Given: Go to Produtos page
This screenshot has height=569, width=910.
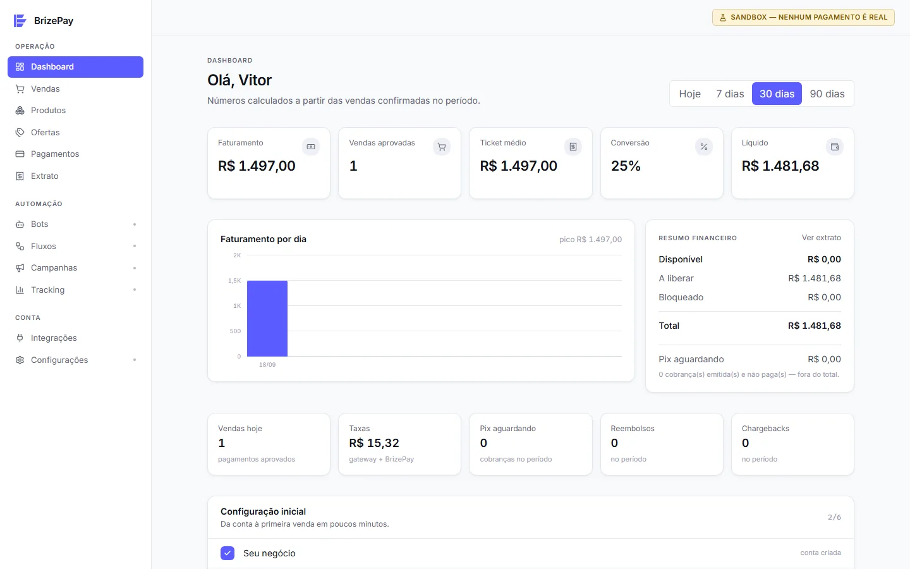Looking at the screenshot, I should (x=75, y=111).
